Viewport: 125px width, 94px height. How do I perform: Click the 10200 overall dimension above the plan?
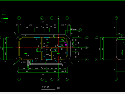pos(43,22)
